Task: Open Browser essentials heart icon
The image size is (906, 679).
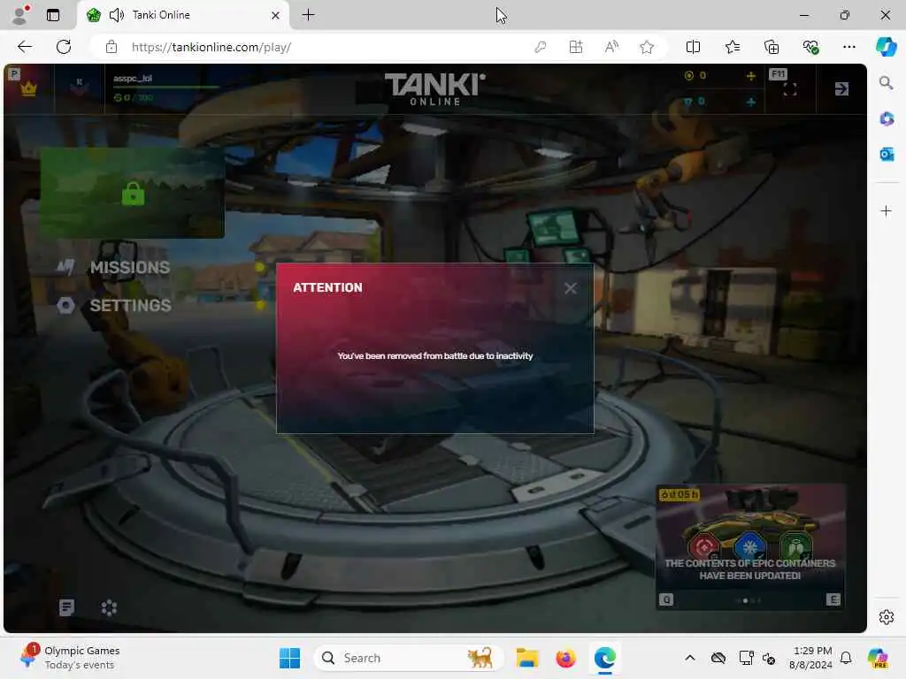Action: 810,47
